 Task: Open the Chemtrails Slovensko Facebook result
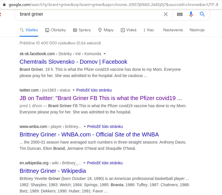[x=73, y=62]
